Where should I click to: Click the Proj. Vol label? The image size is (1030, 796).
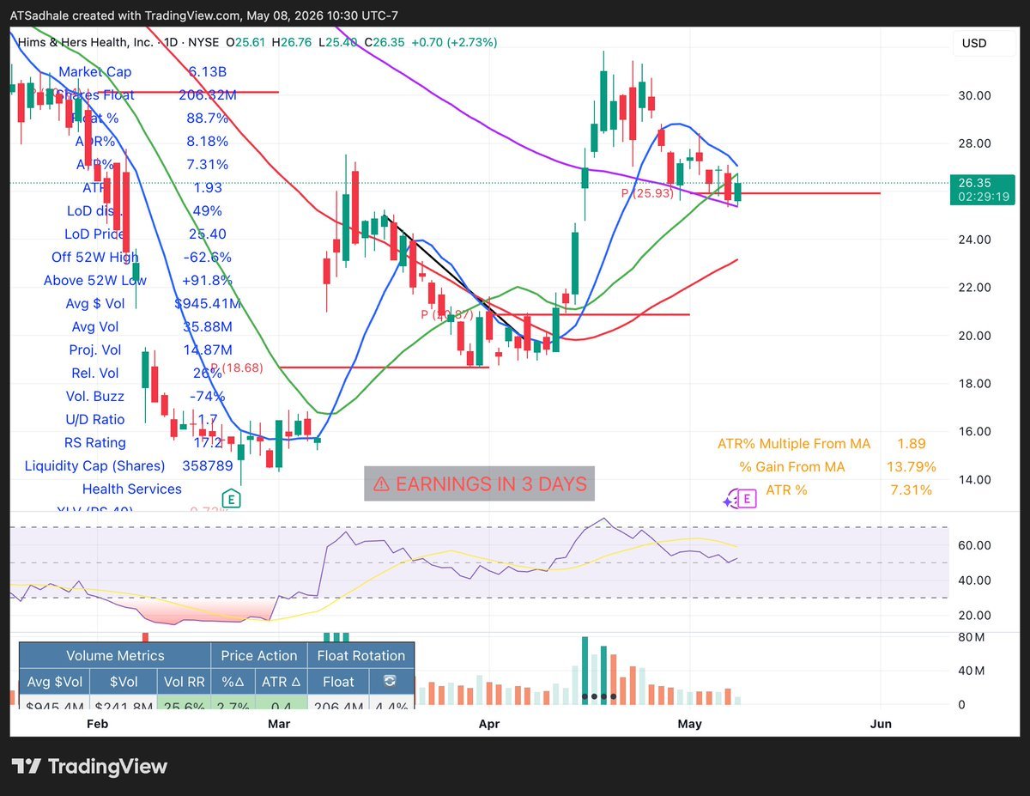(95, 350)
